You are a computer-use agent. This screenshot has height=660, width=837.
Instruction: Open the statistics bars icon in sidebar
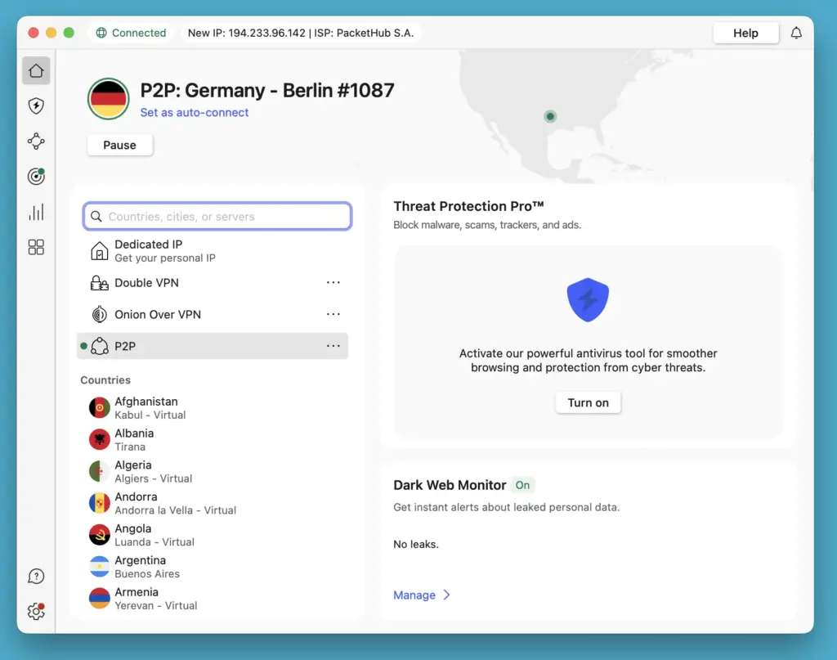tap(36, 212)
